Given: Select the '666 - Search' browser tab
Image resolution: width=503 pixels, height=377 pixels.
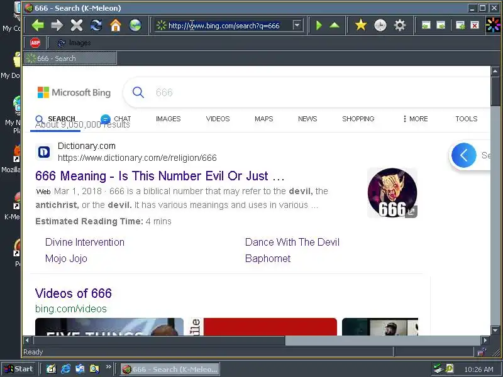Looking at the screenshot, I should coord(70,58).
